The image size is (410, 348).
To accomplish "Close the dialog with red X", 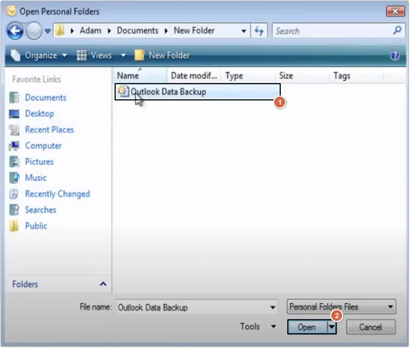I will (x=395, y=11).
